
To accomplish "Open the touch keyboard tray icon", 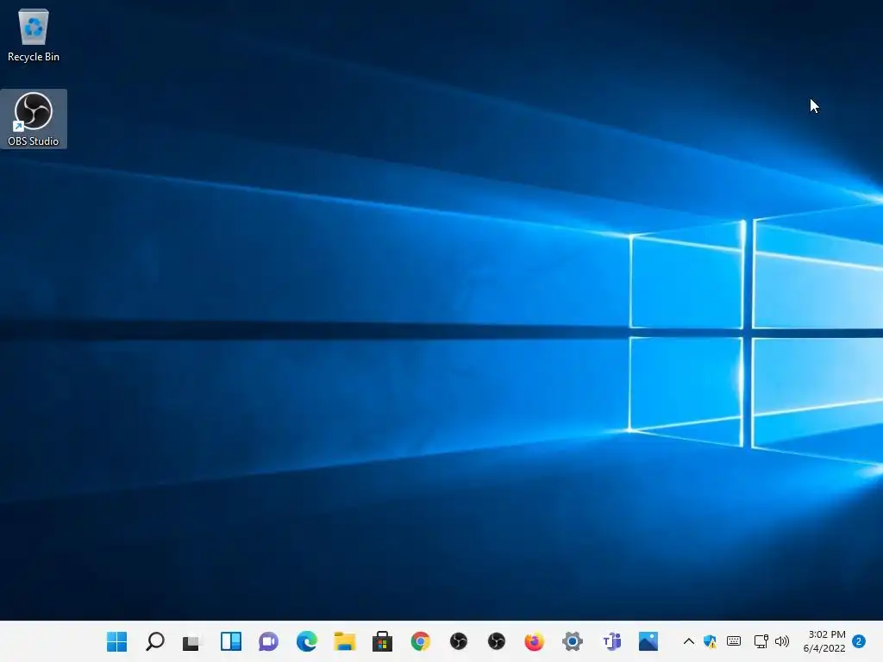I will coord(734,640).
